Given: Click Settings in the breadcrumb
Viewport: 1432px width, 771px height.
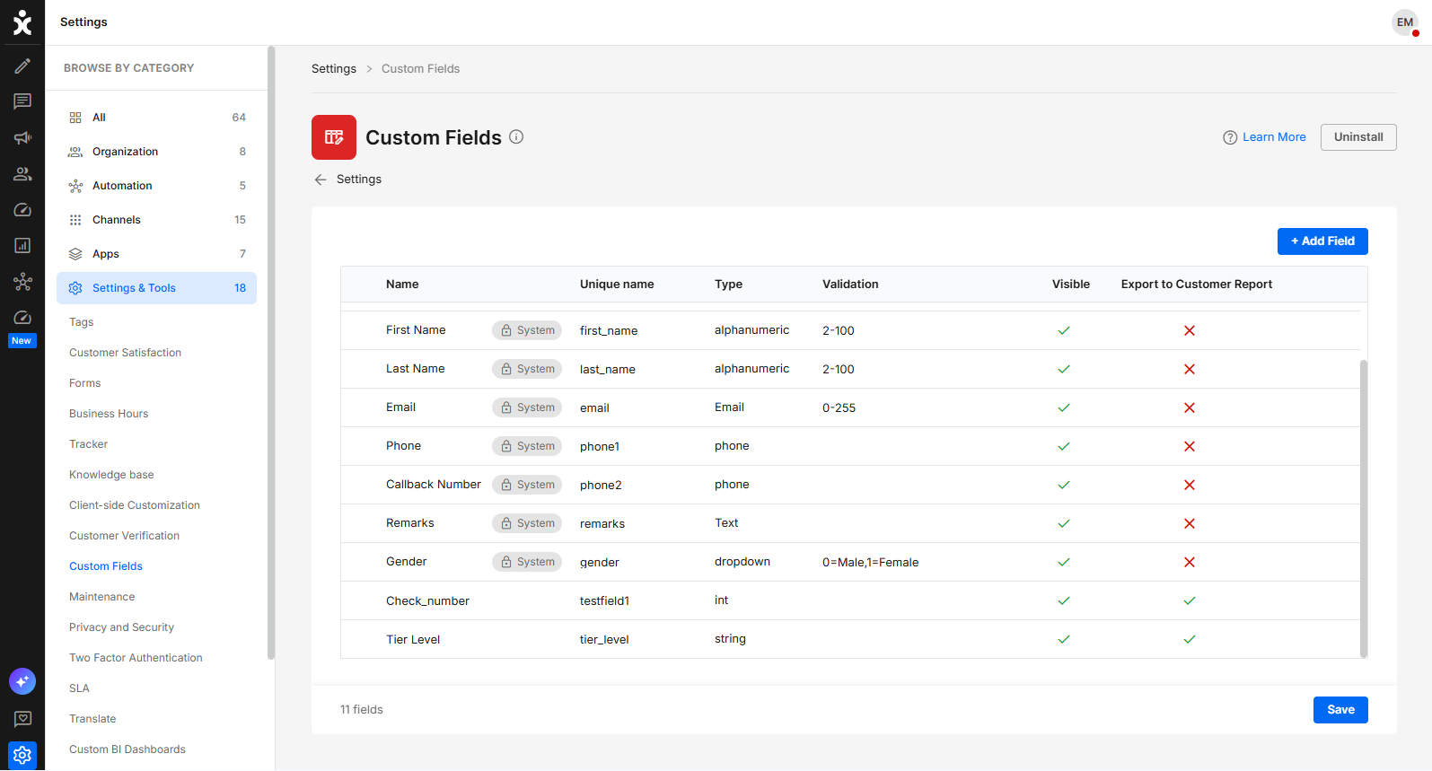Looking at the screenshot, I should (x=334, y=69).
